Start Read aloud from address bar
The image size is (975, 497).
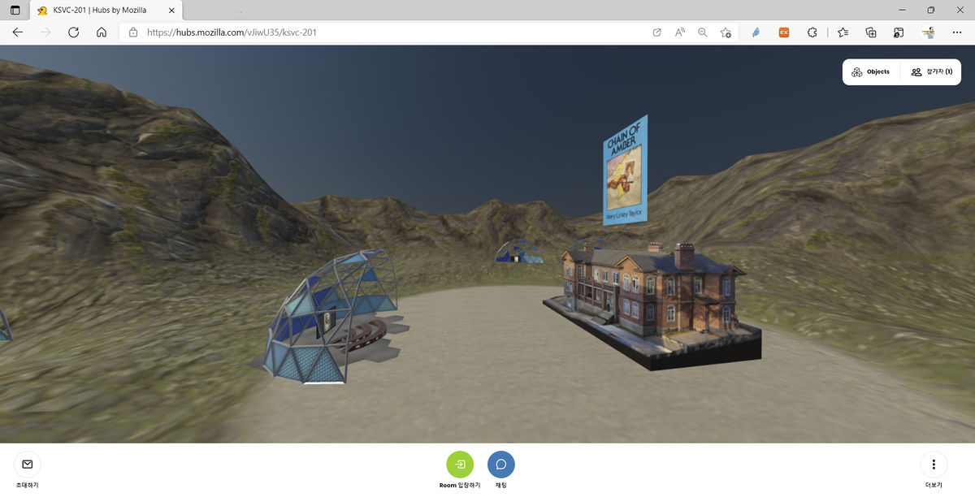tap(679, 32)
